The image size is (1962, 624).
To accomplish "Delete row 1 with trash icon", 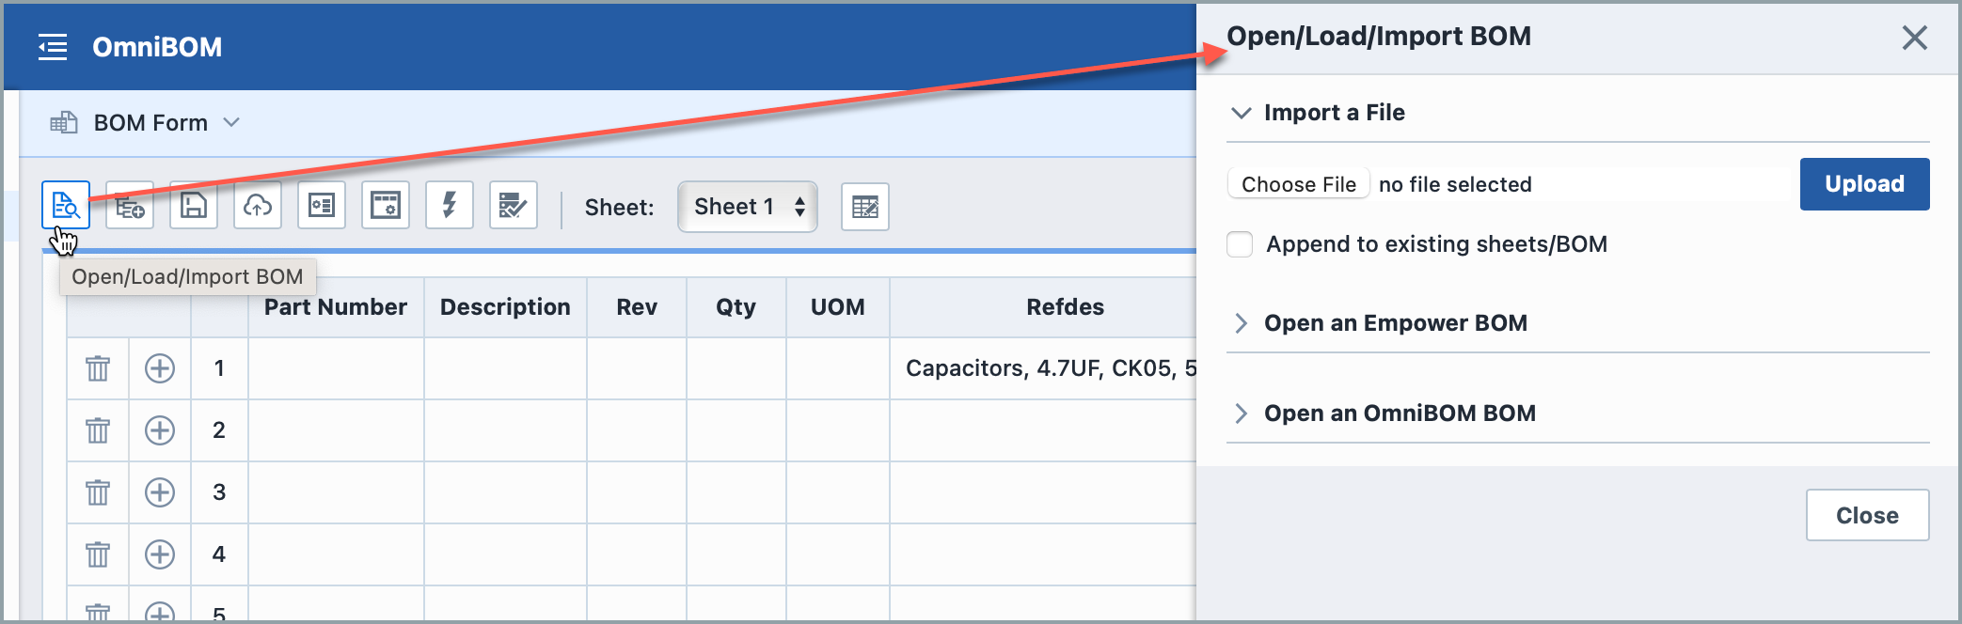I will (x=98, y=368).
